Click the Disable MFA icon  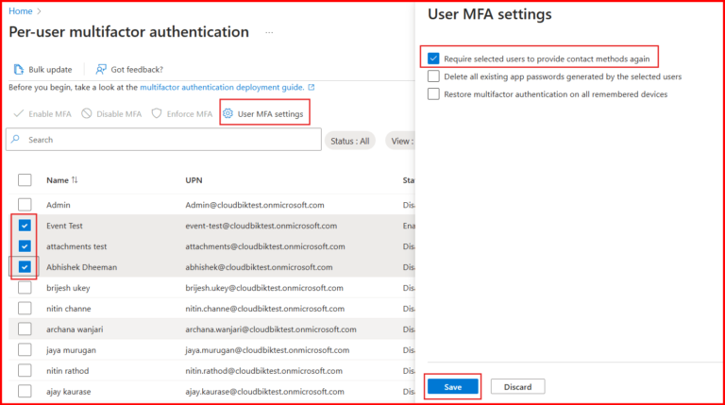(87, 114)
